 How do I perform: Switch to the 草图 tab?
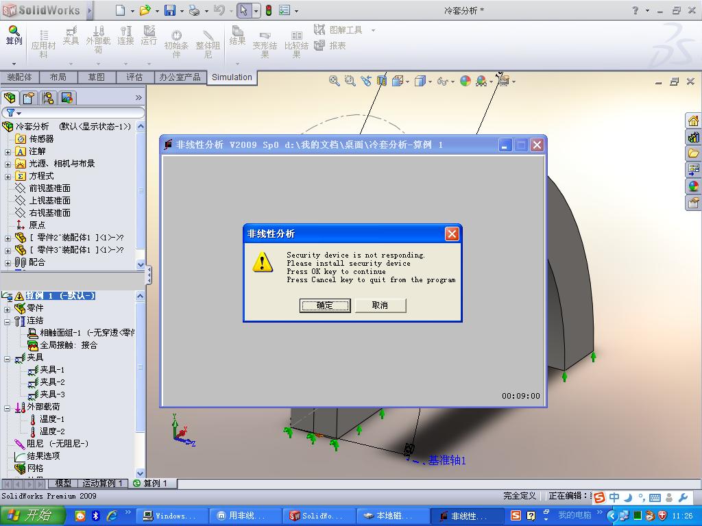pos(96,77)
